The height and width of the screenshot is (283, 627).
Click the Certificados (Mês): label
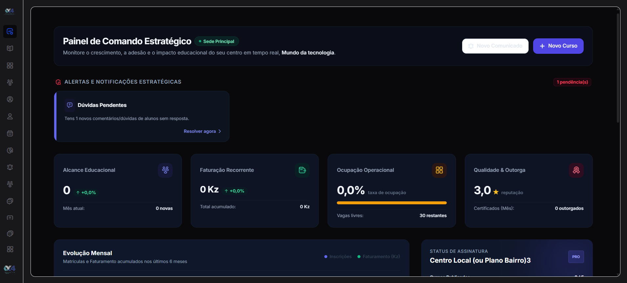pyautogui.click(x=494, y=208)
